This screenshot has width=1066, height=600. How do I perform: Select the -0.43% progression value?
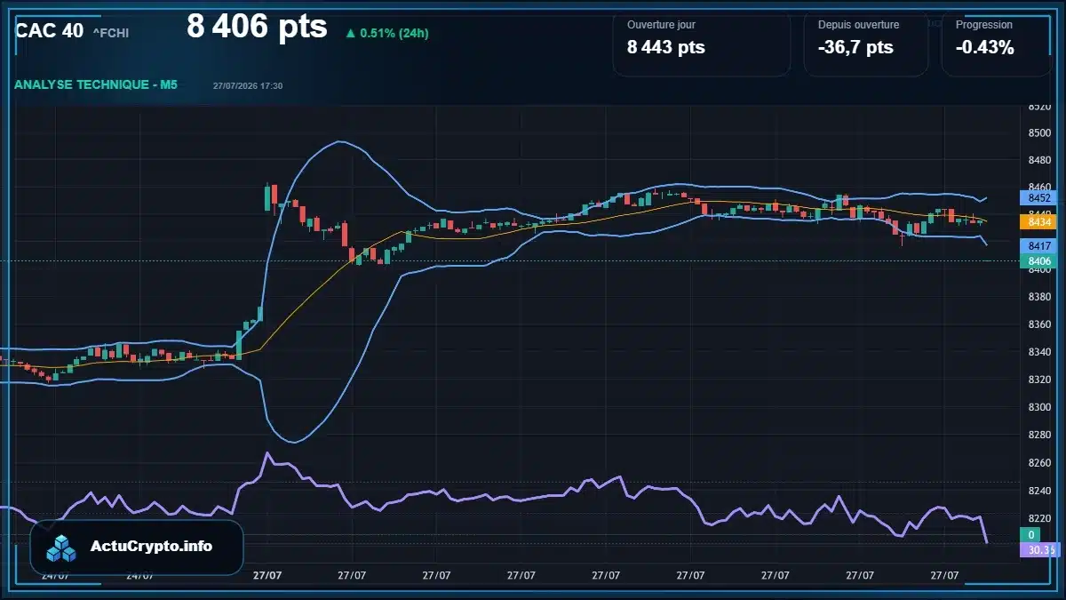pos(984,48)
